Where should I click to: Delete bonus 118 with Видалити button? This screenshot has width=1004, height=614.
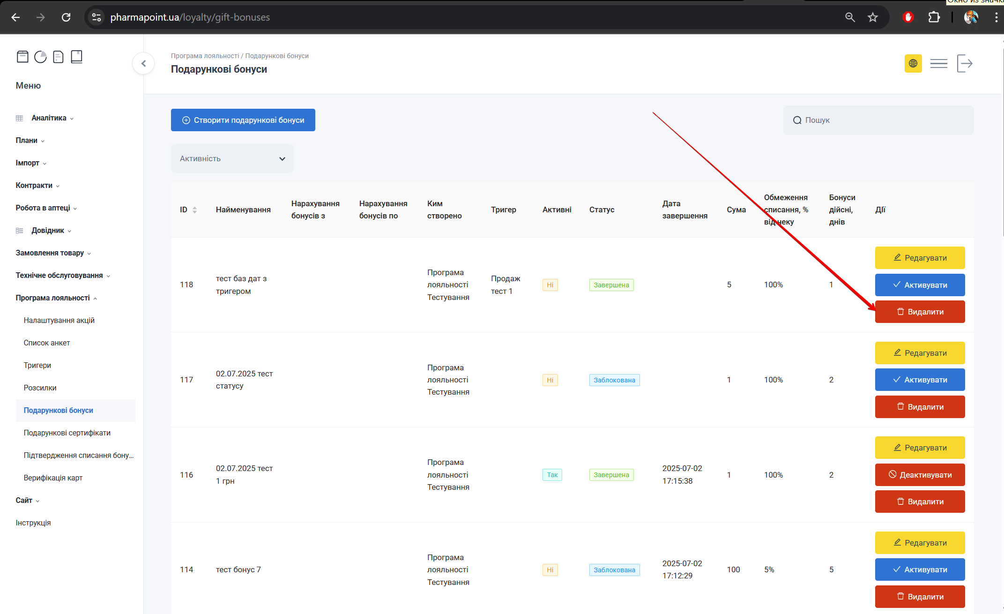pos(919,312)
